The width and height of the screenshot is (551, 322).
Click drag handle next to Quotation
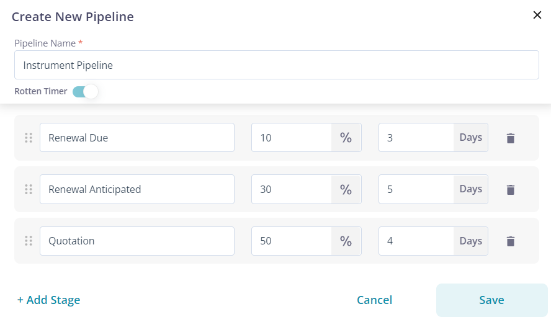[x=28, y=241]
